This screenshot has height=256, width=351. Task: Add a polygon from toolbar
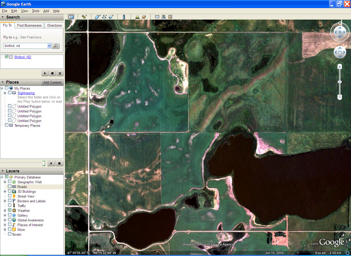click(x=98, y=17)
